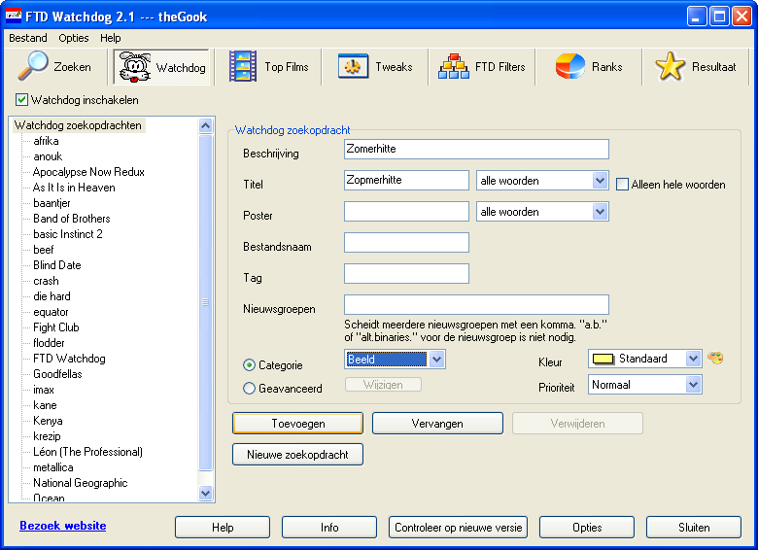Viewport: 758px width, 550px height.
Task: Select the Categorie radio button
Action: coord(249,365)
